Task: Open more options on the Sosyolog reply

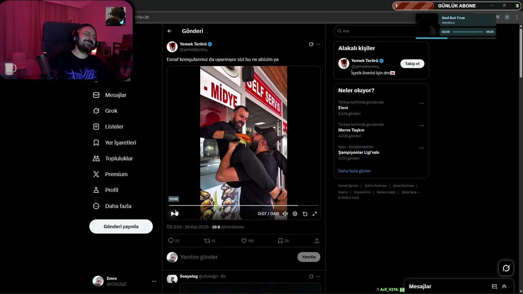Action: click(318, 276)
